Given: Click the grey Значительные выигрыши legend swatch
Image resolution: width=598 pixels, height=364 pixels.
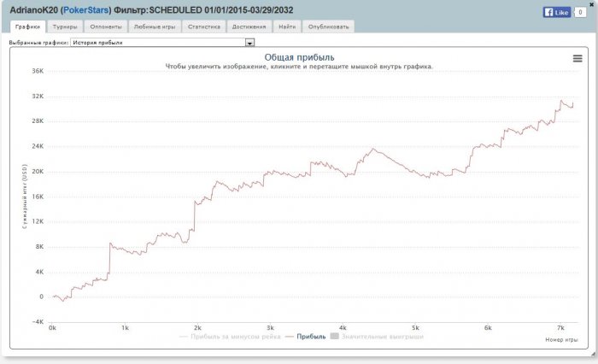Looking at the screenshot, I should pyautogui.click(x=334, y=336).
